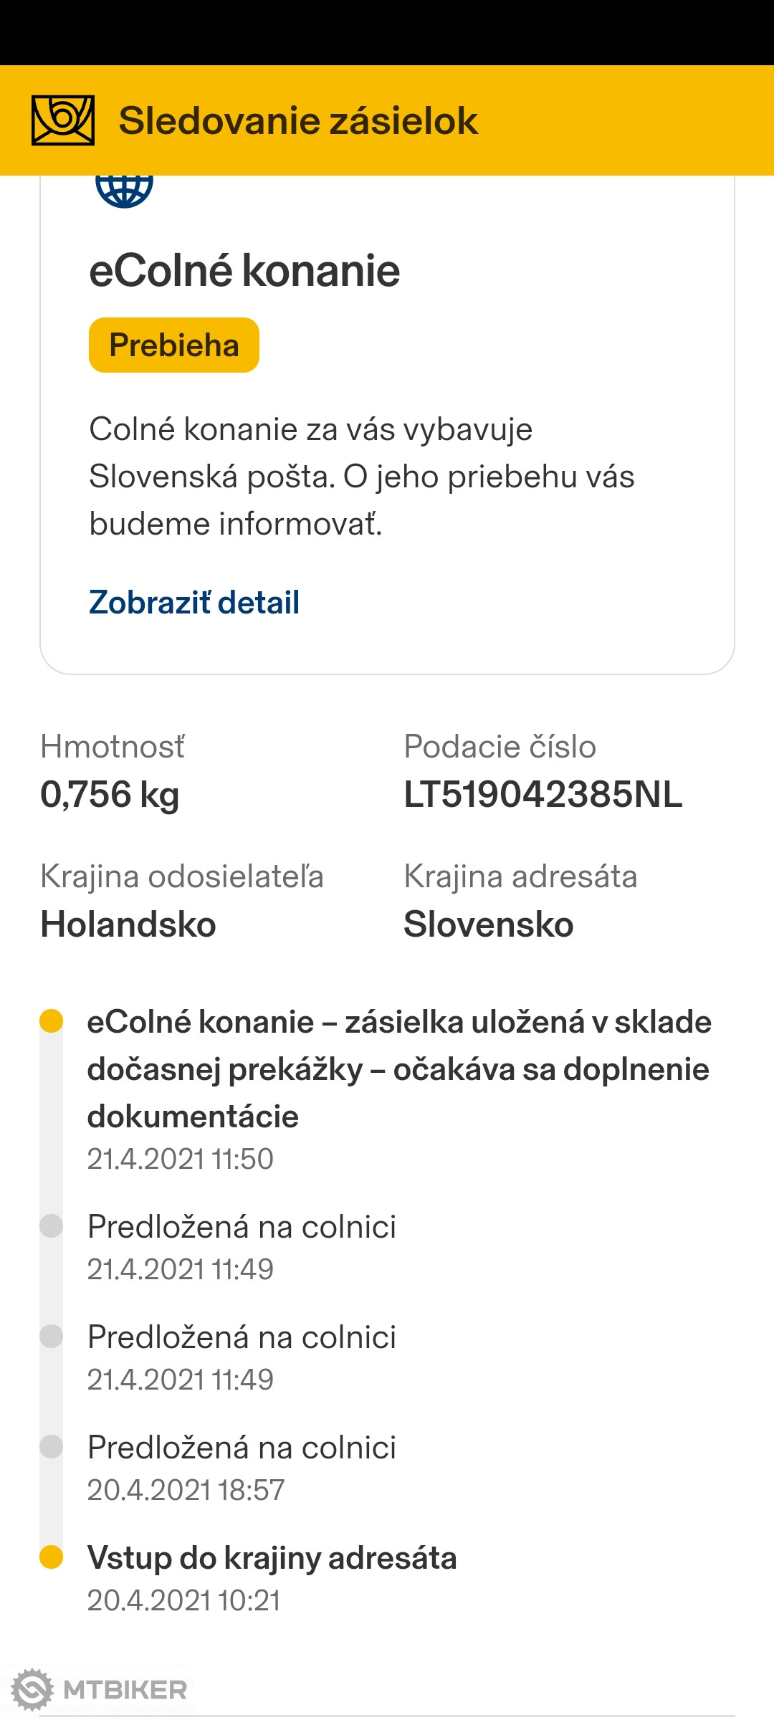Tap the Slovenská pošta postal horn logo
Image resolution: width=774 pixels, height=1720 pixels.
(x=63, y=120)
